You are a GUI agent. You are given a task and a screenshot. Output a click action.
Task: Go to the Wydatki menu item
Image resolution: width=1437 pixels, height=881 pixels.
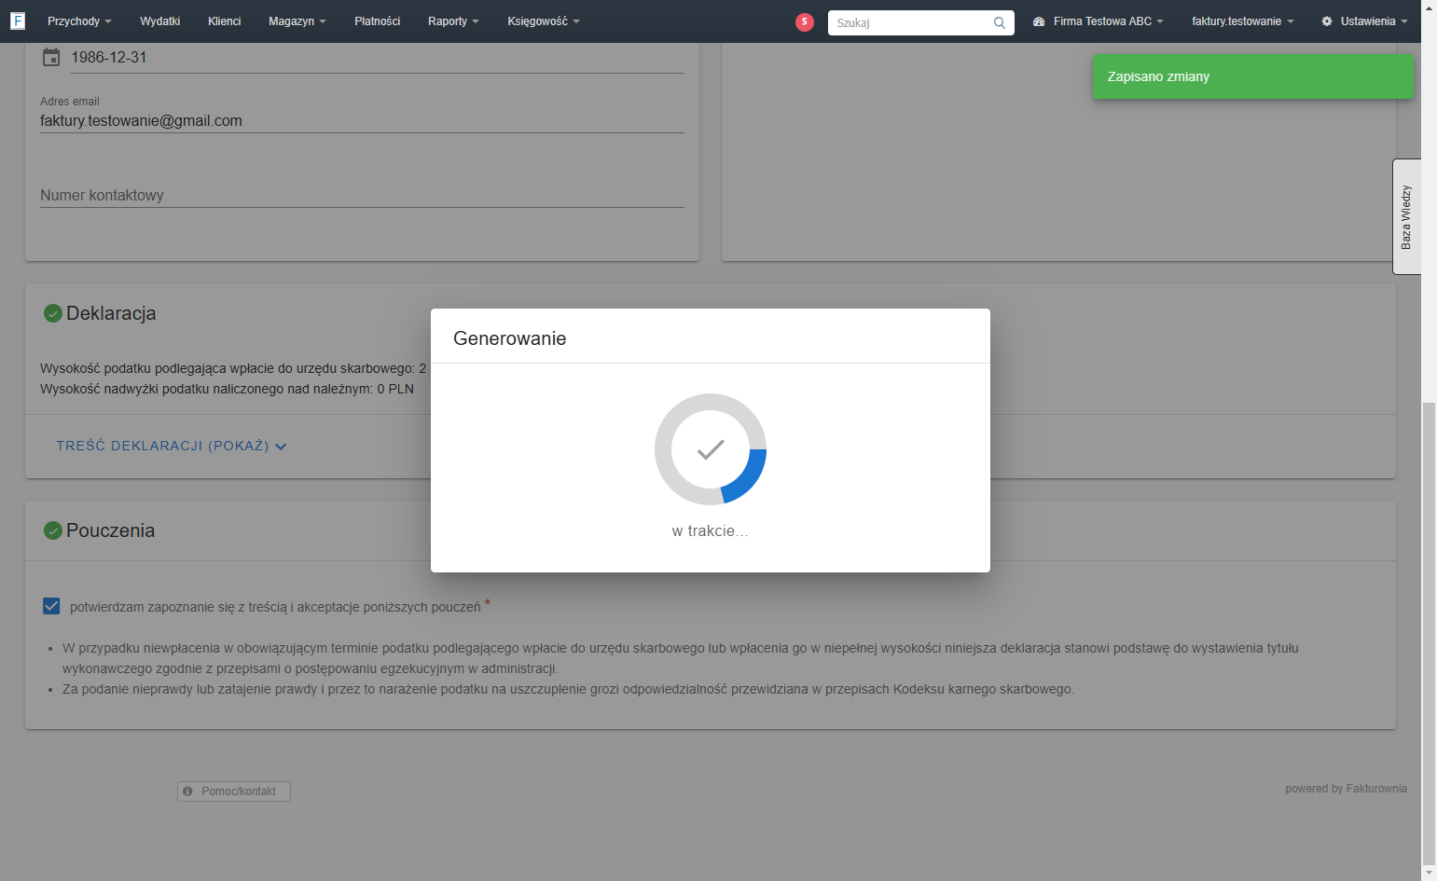pos(160,21)
